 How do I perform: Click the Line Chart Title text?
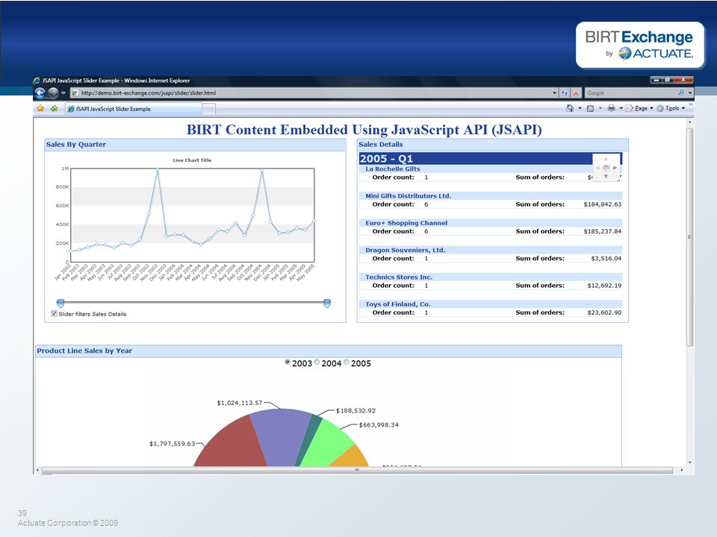coord(192,160)
